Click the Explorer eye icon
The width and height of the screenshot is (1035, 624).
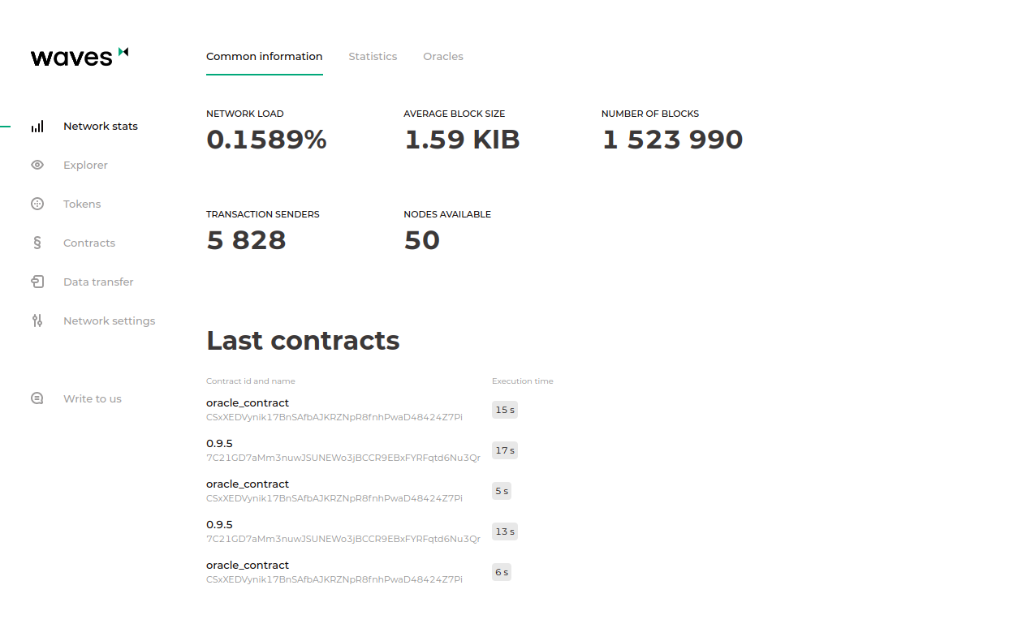click(x=37, y=166)
